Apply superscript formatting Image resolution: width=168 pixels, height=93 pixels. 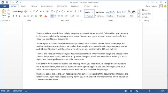(x=32, y=16)
